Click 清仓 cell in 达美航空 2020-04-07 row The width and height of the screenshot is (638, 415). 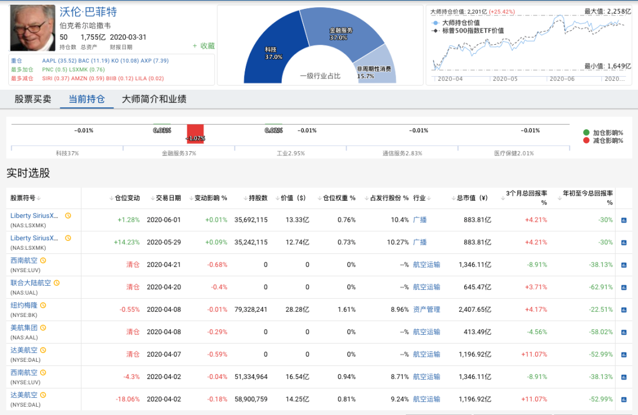point(133,354)
